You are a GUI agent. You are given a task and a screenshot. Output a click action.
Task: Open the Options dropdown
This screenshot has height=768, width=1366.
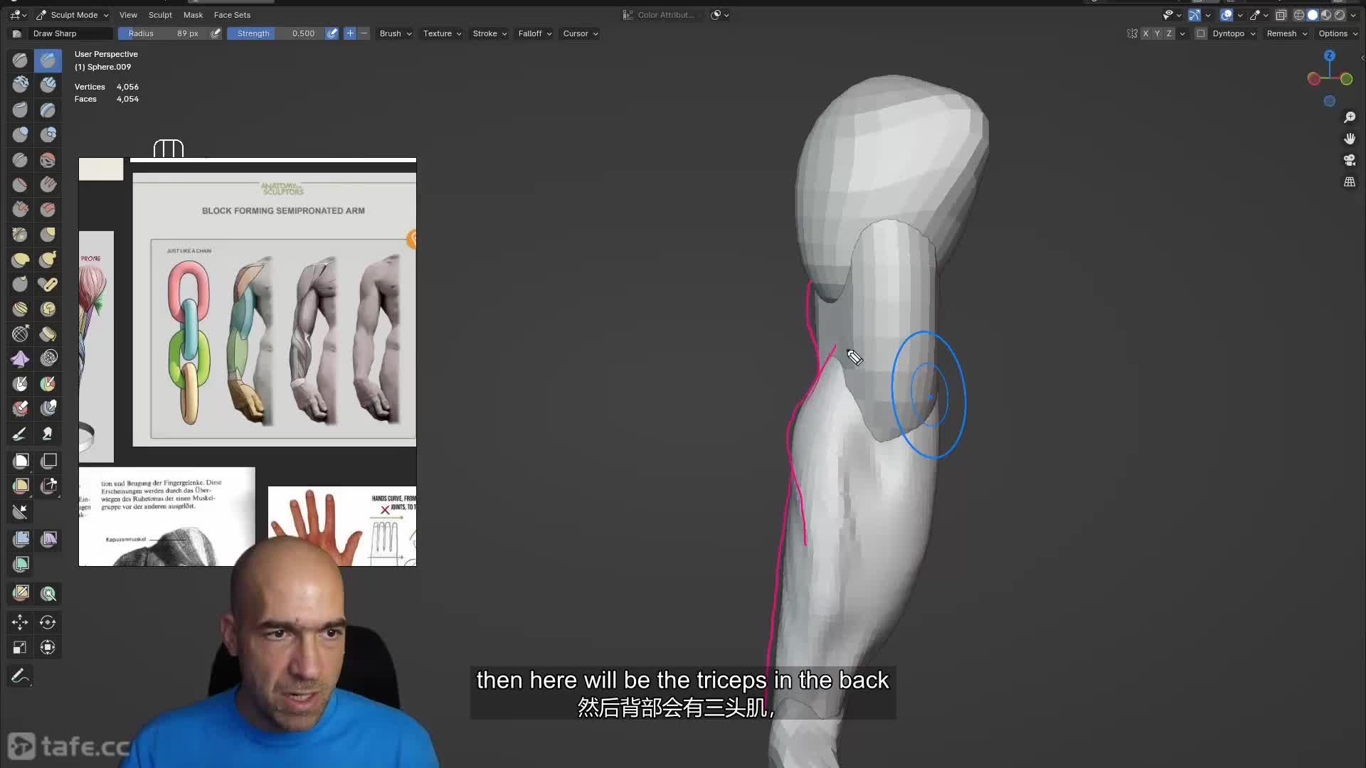[x=1338, y=33]
